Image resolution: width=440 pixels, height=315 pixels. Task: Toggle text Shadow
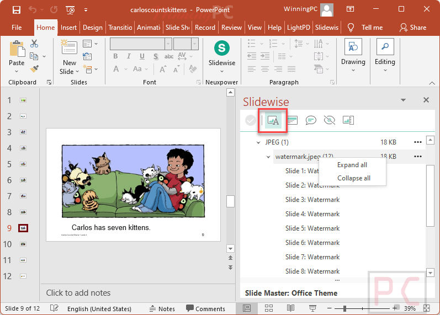pos(156,56)
